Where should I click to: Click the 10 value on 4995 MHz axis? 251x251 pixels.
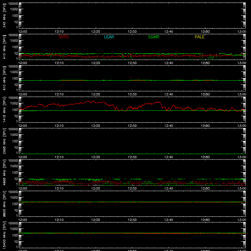coord(16,179)
